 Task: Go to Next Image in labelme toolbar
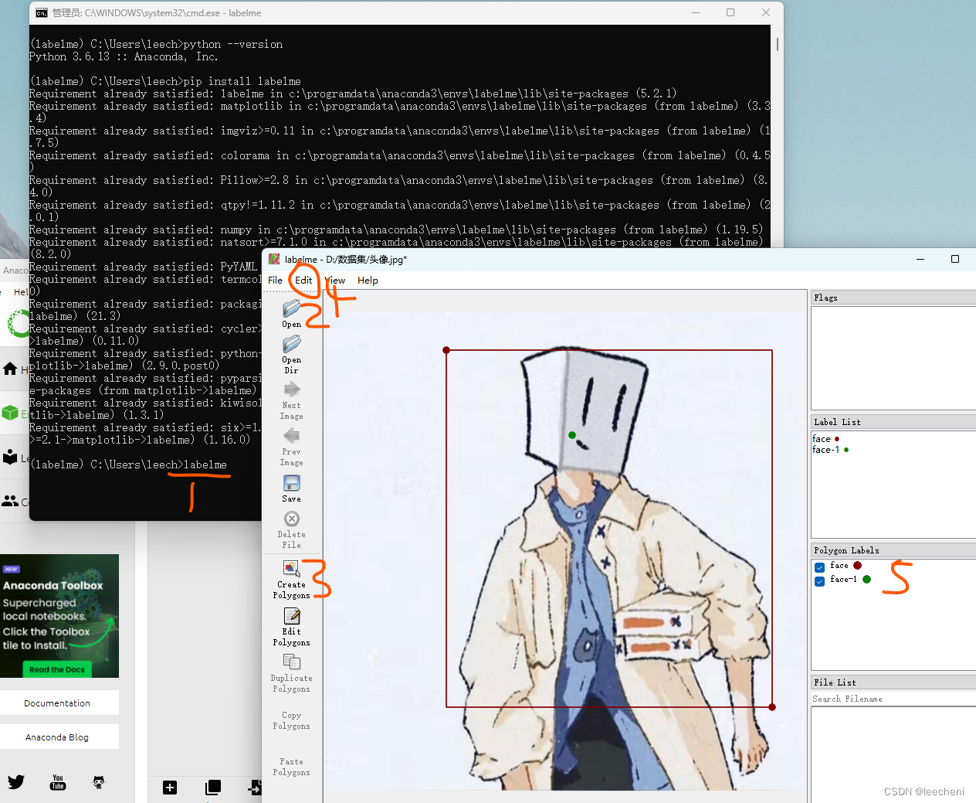tap(291, 389)
